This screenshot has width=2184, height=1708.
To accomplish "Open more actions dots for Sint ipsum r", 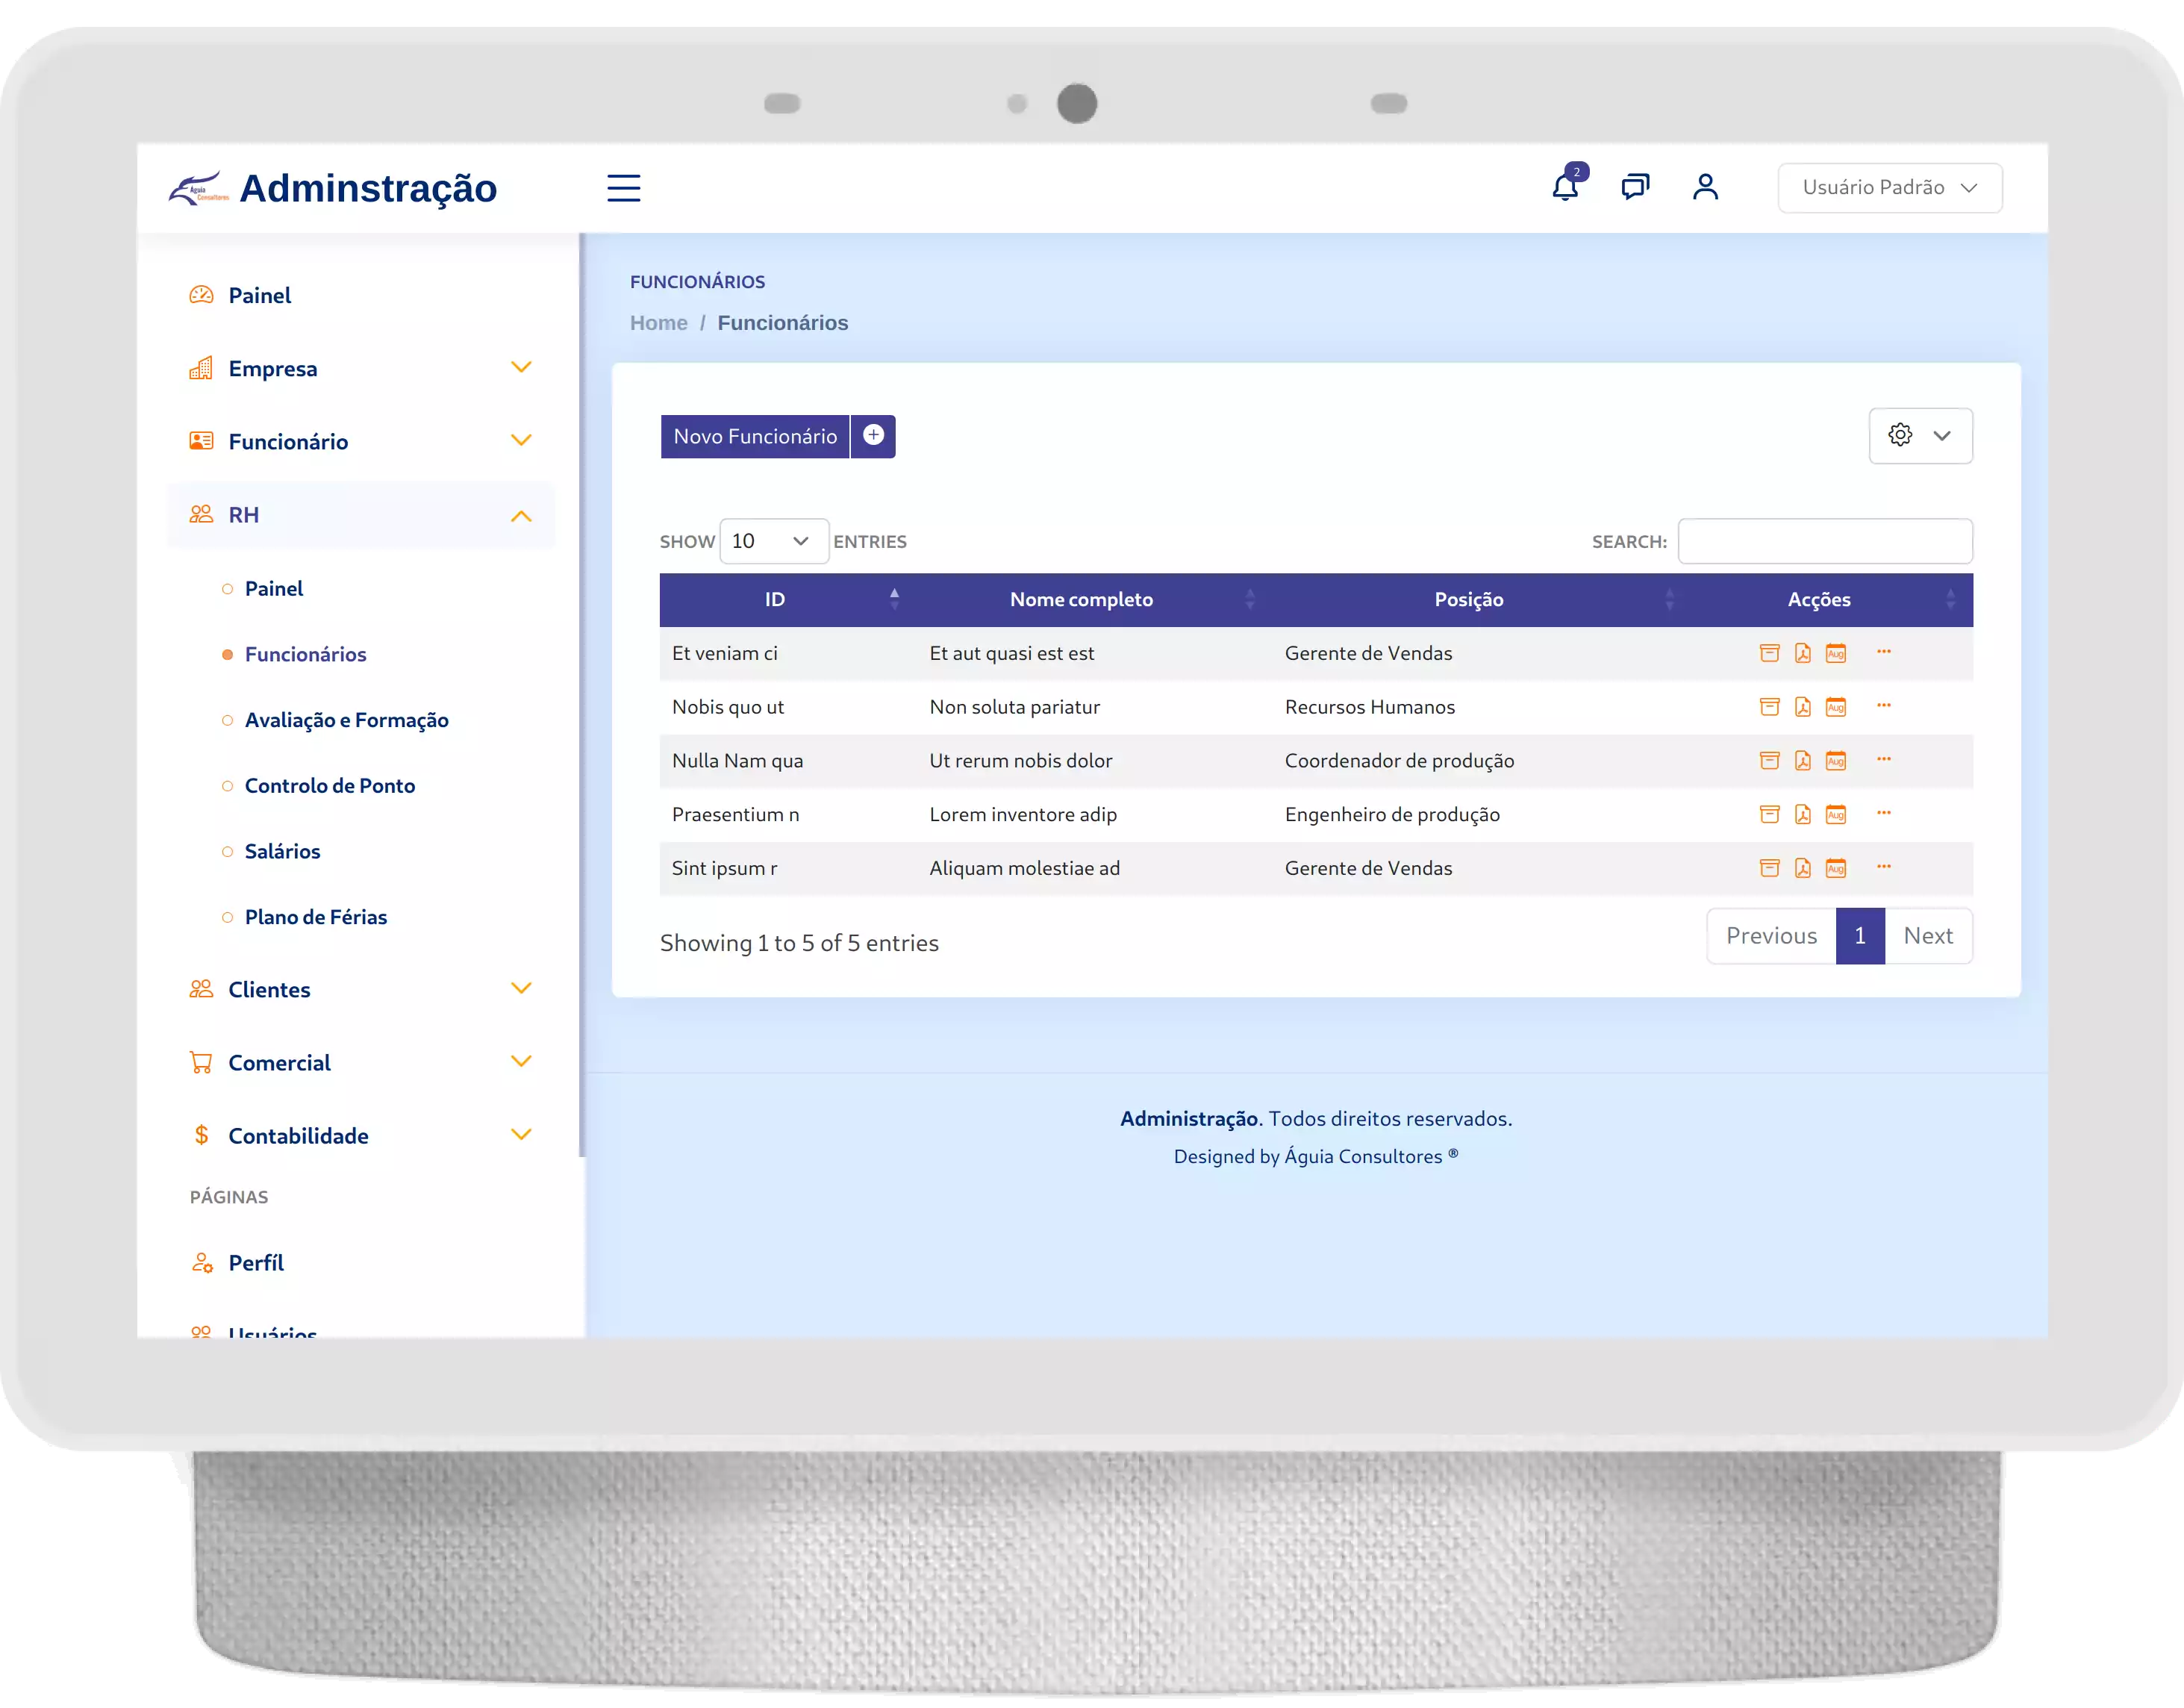I will [x=1883, y=866].
